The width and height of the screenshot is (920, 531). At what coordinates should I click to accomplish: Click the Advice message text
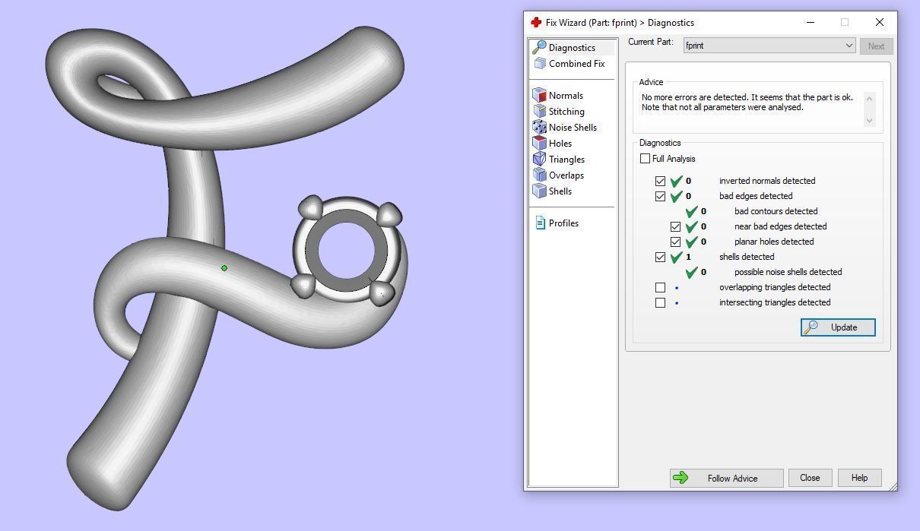point(747,103)
